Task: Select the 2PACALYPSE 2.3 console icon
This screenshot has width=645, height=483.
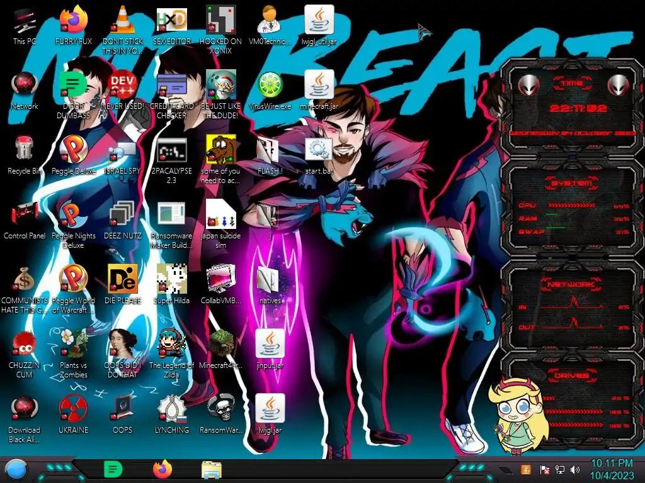Action: point(172,150)
